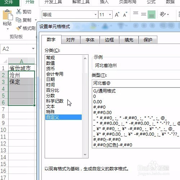Select the 分数 category

pyautogui.click(x=64, y=95)
